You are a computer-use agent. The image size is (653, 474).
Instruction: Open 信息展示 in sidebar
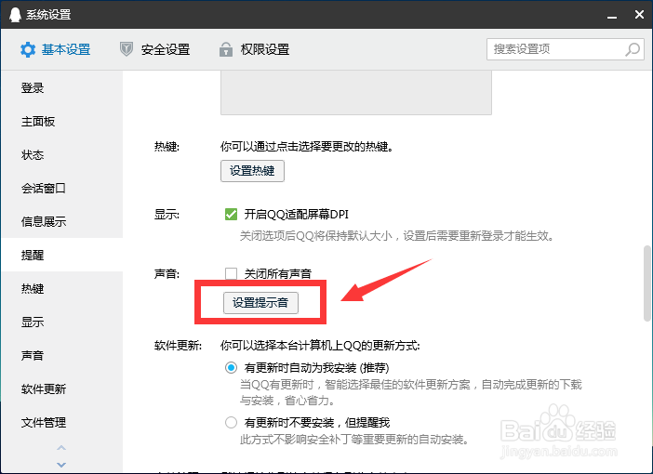pyautogui.click(x=61, y=221)
